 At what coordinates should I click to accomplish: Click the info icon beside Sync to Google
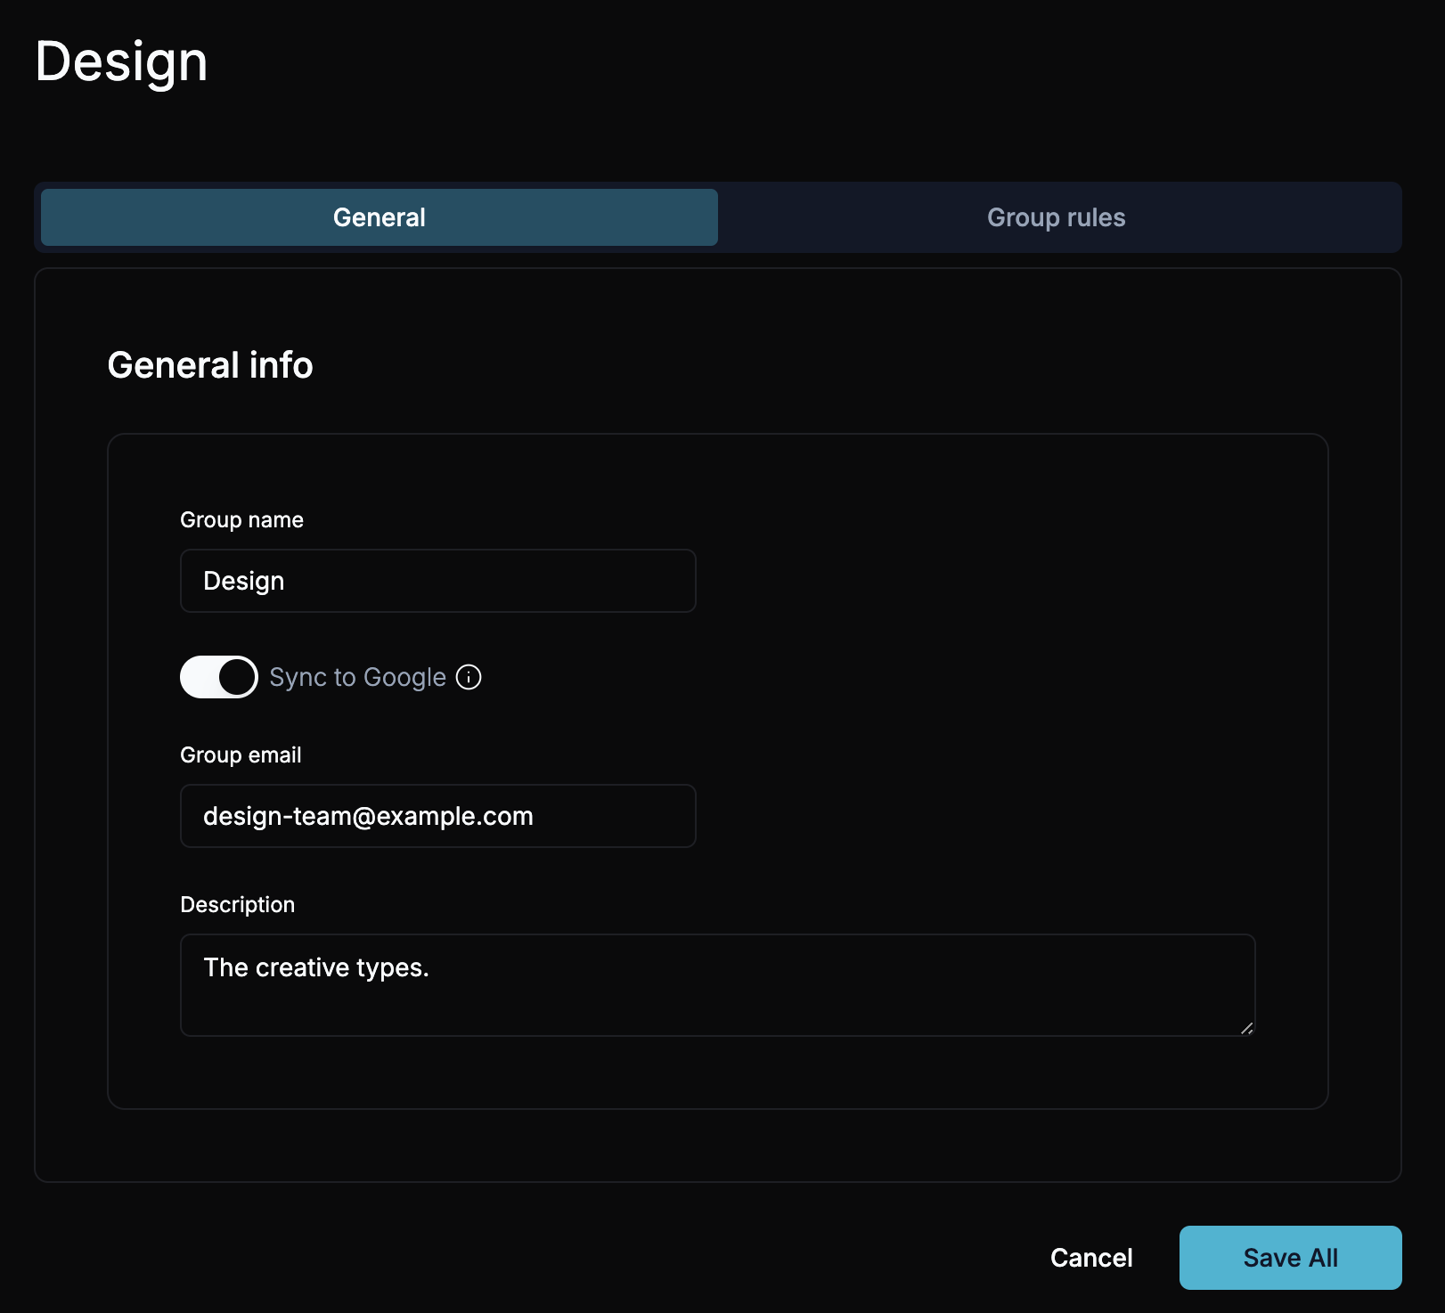point(469,677)
